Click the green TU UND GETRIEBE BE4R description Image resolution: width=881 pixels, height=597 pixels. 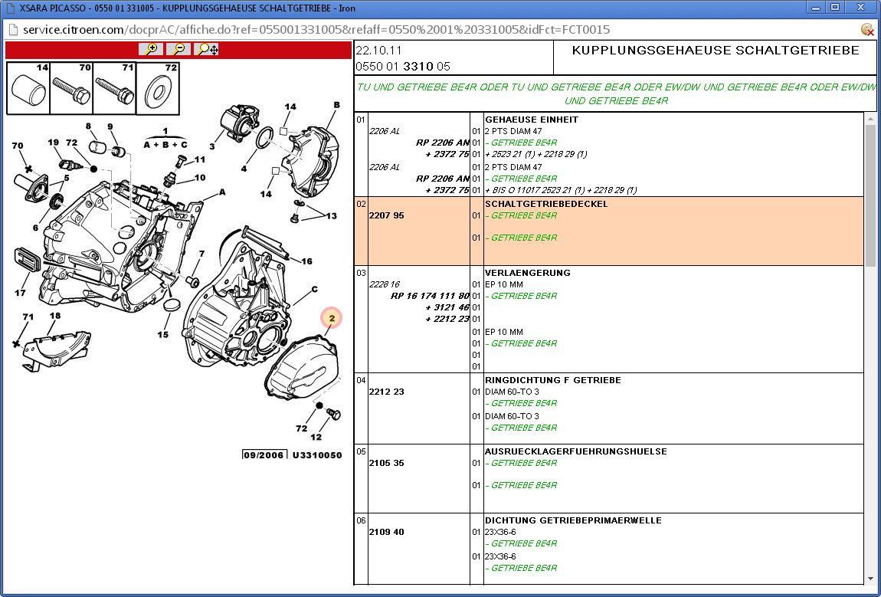[616, 93]
